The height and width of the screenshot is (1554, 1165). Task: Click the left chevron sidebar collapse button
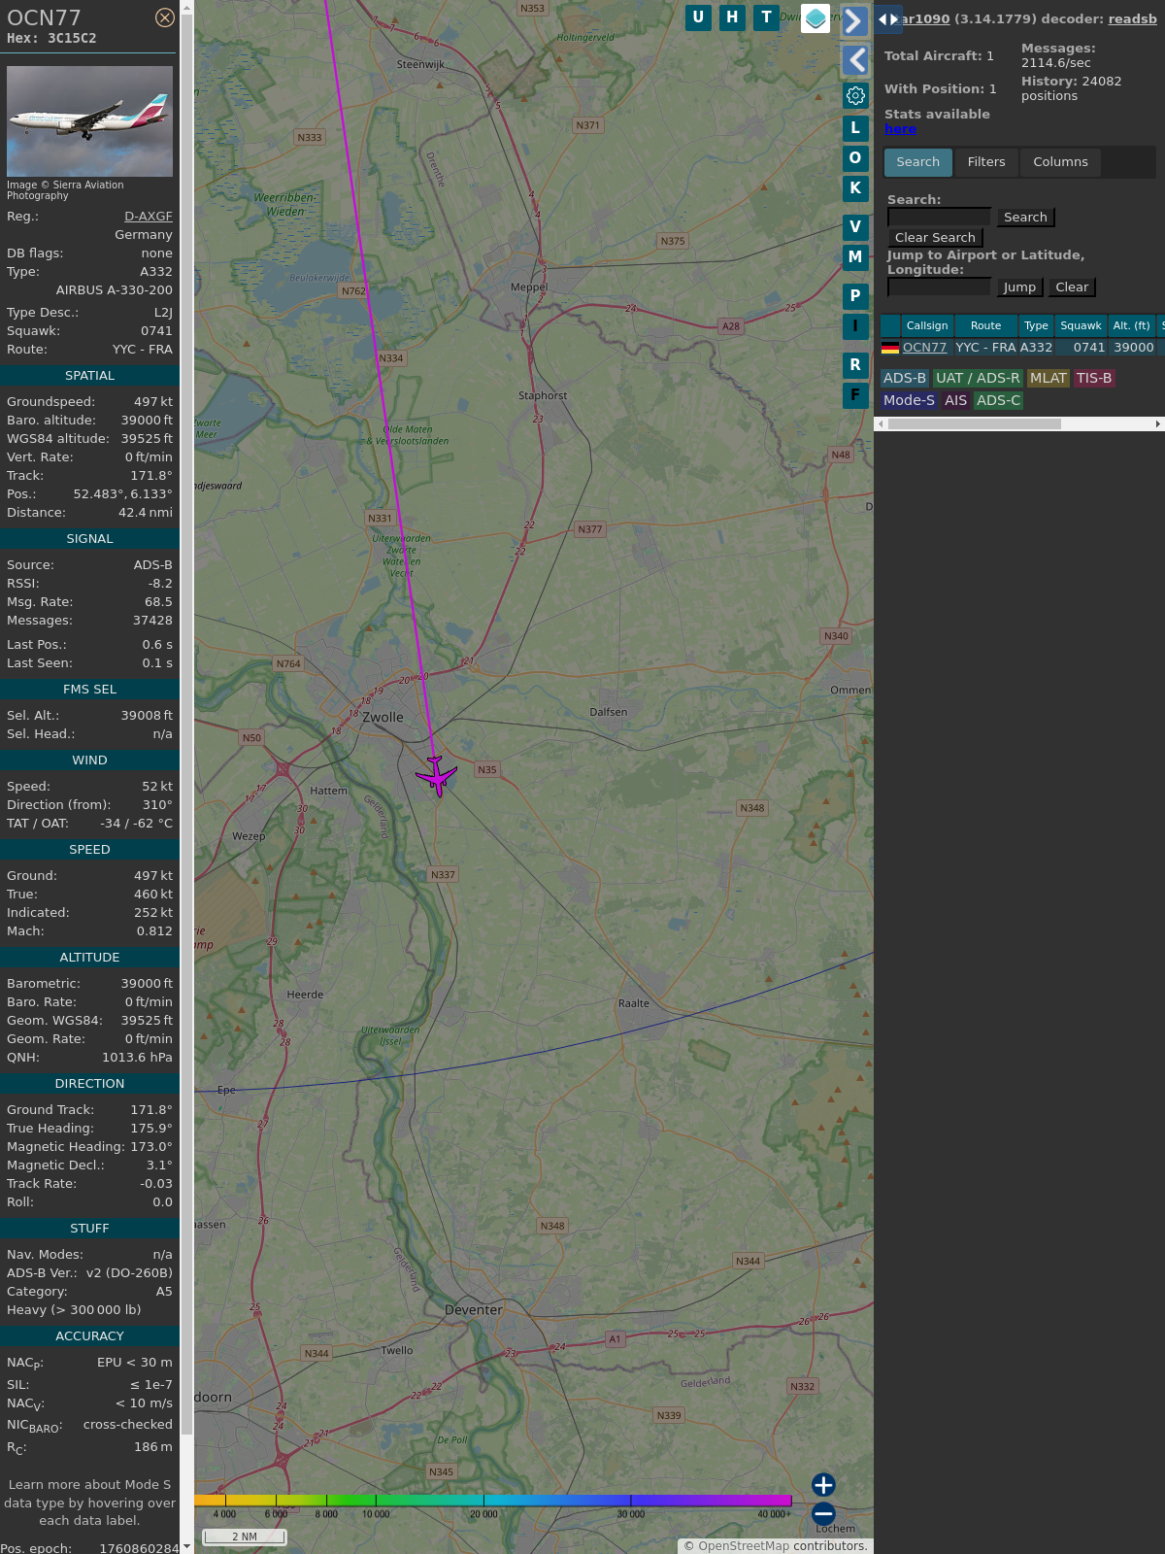coord(854,60)
